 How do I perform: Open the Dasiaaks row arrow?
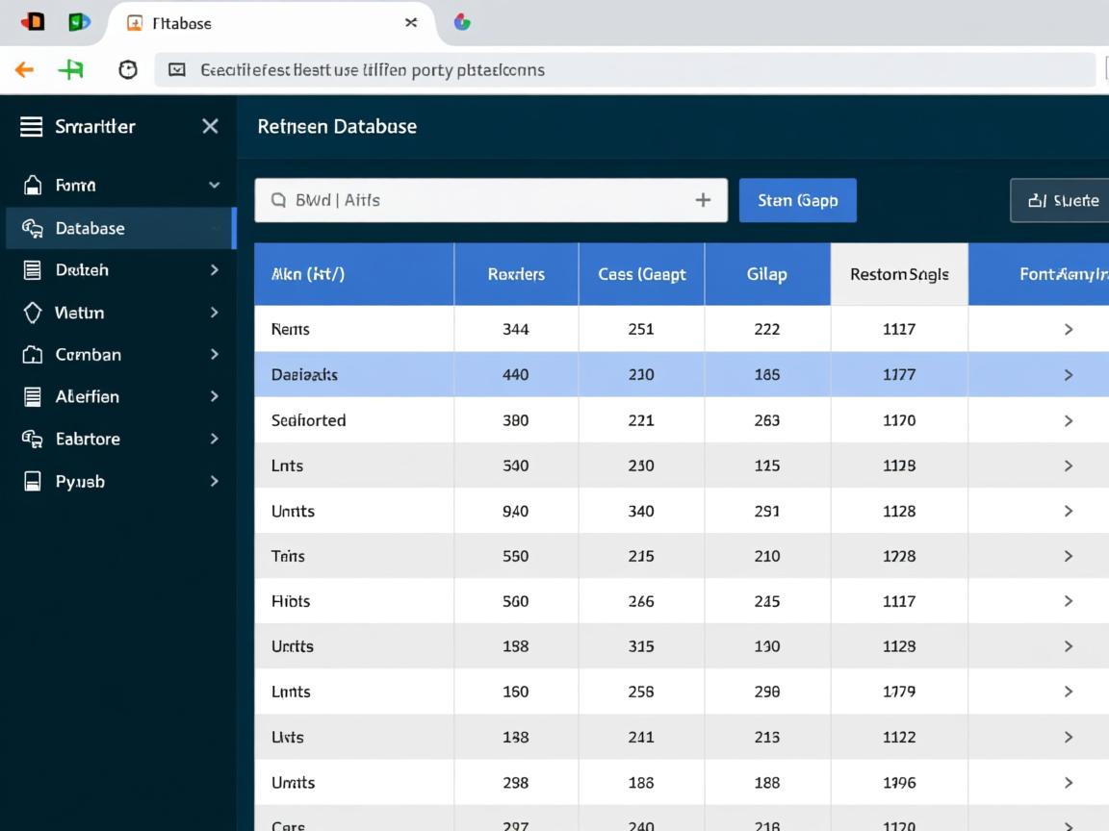1068,375
